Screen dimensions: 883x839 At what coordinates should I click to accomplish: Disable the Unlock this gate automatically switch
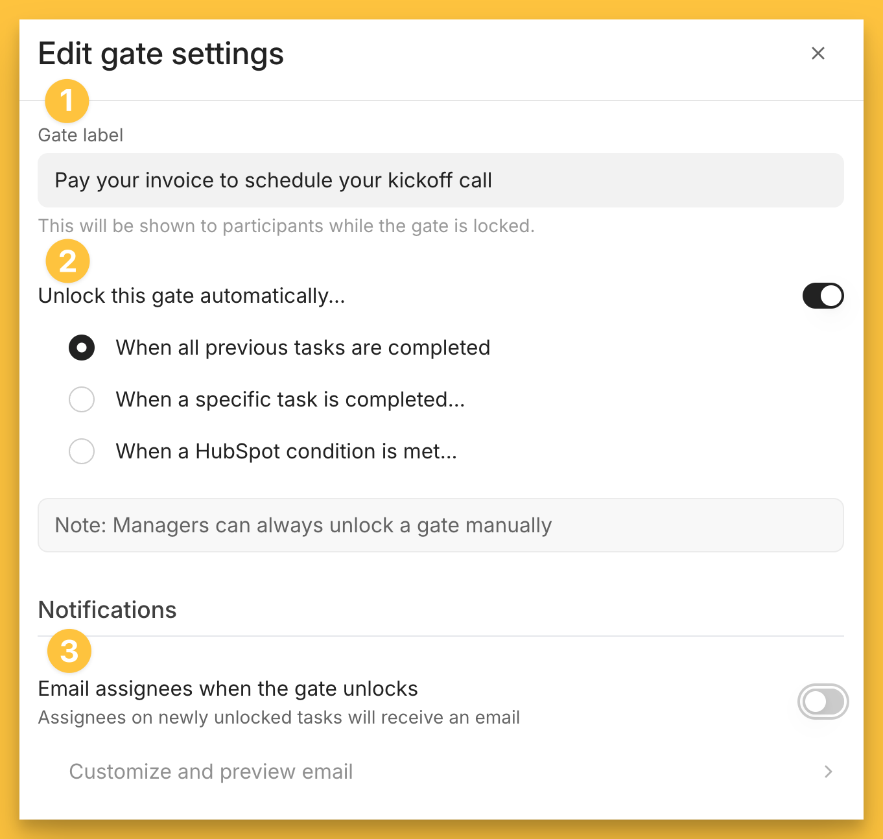click(823, 296)
